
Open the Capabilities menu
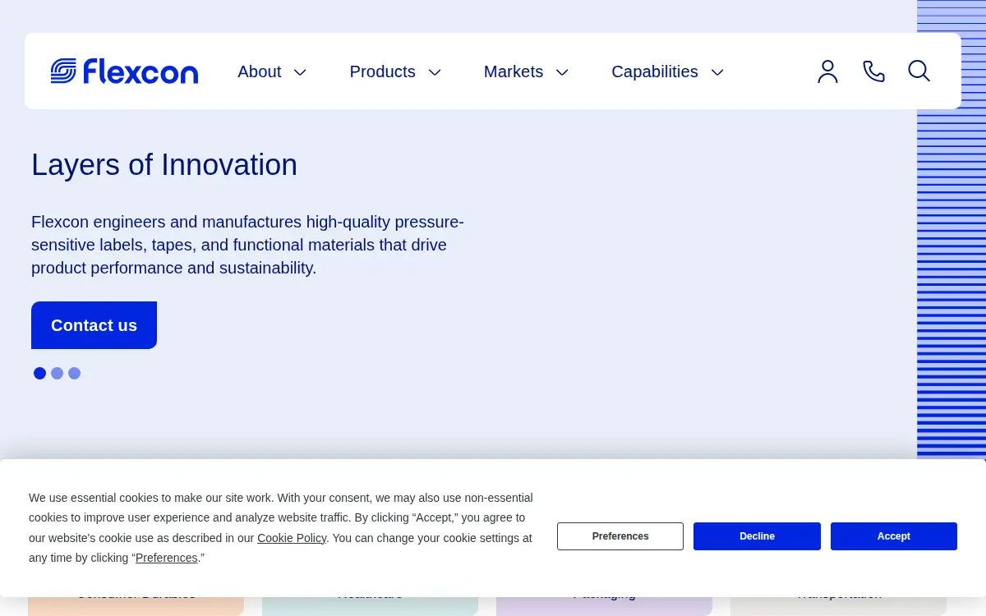(x=655, y=71)
